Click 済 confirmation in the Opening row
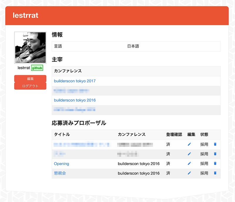This screenshot has width=235, height=202. (x=168, y=164)
